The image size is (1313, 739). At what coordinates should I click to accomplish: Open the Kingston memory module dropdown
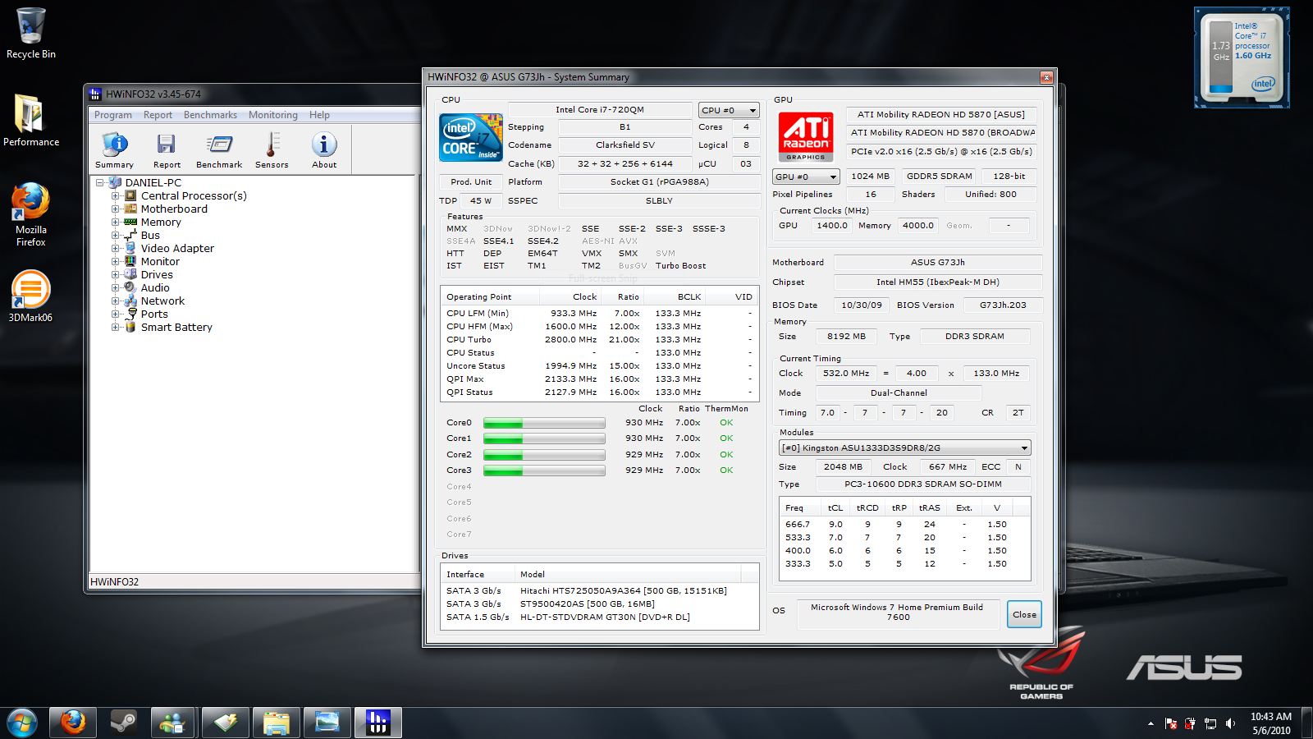pos(904,448)
